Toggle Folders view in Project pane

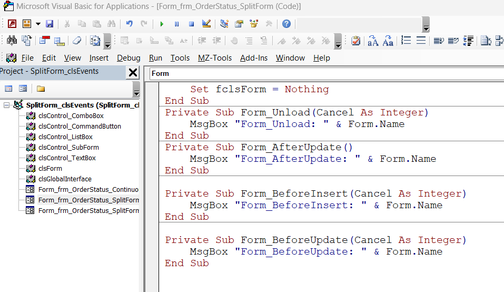tap(41, 89)
